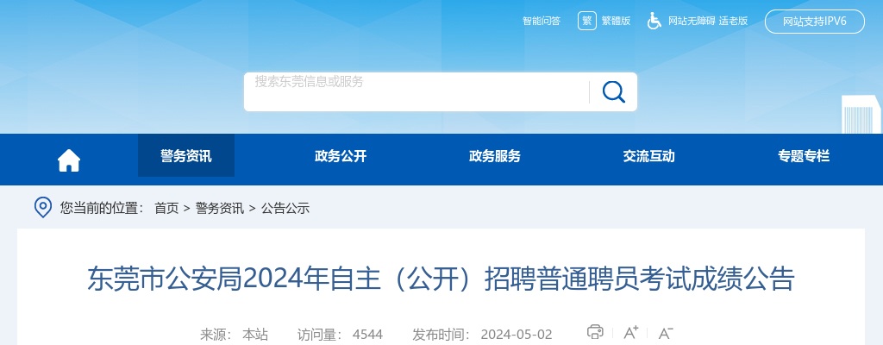This screenshot has height=345, width=883.
Task: Click the search magnifier icon
Action: (x=613, y=91)
